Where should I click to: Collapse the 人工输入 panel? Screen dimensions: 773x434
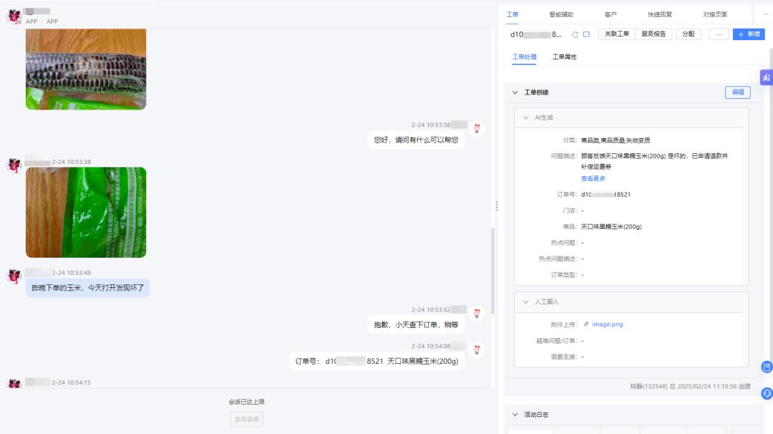525,302
